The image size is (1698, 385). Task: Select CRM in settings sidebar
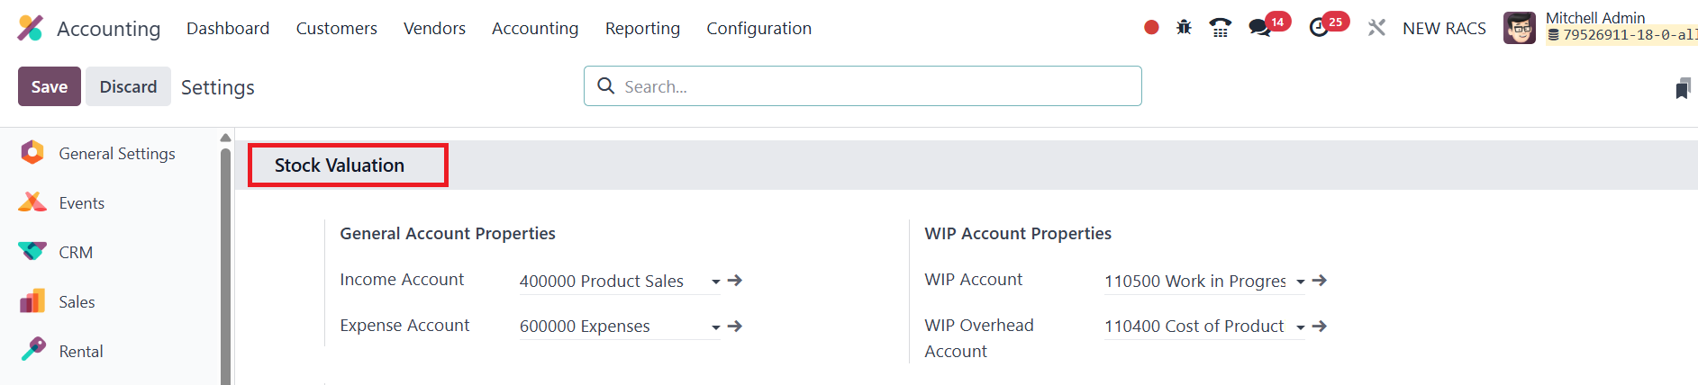click(x=76, y=253)
